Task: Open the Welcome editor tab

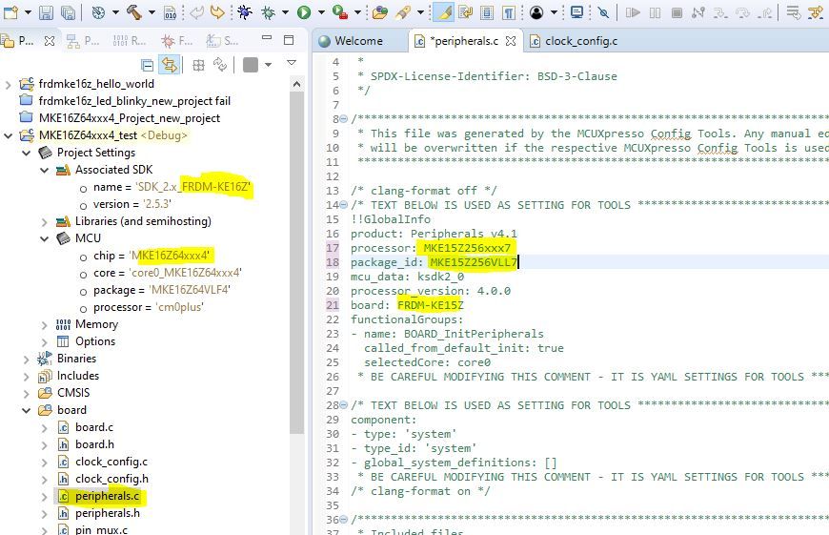Action: pyautogui.click(x=352, y=41)
